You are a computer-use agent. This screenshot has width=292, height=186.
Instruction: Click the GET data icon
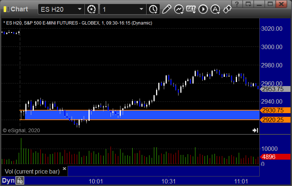191,9
